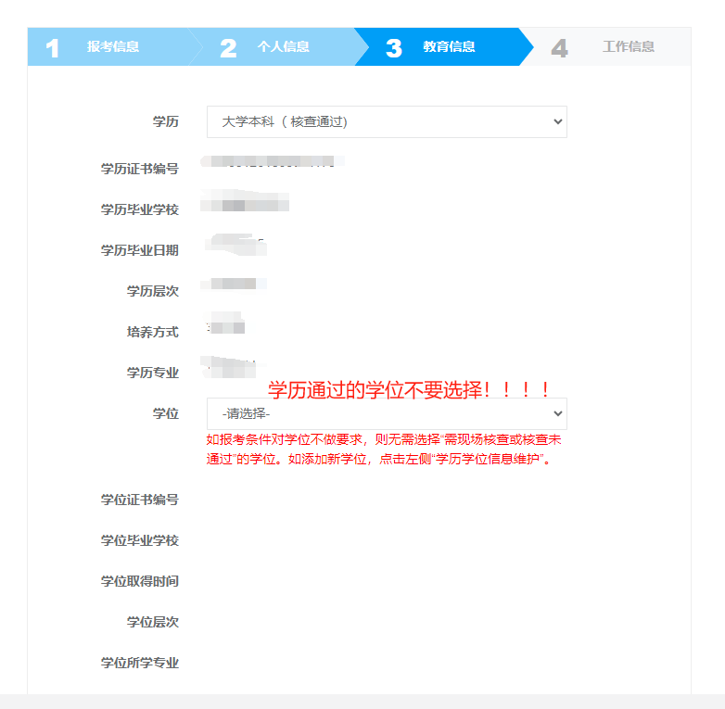Click the 学位所学专业 label
Image resolution: width=725 pixels, height=709 pixels.
140,663
